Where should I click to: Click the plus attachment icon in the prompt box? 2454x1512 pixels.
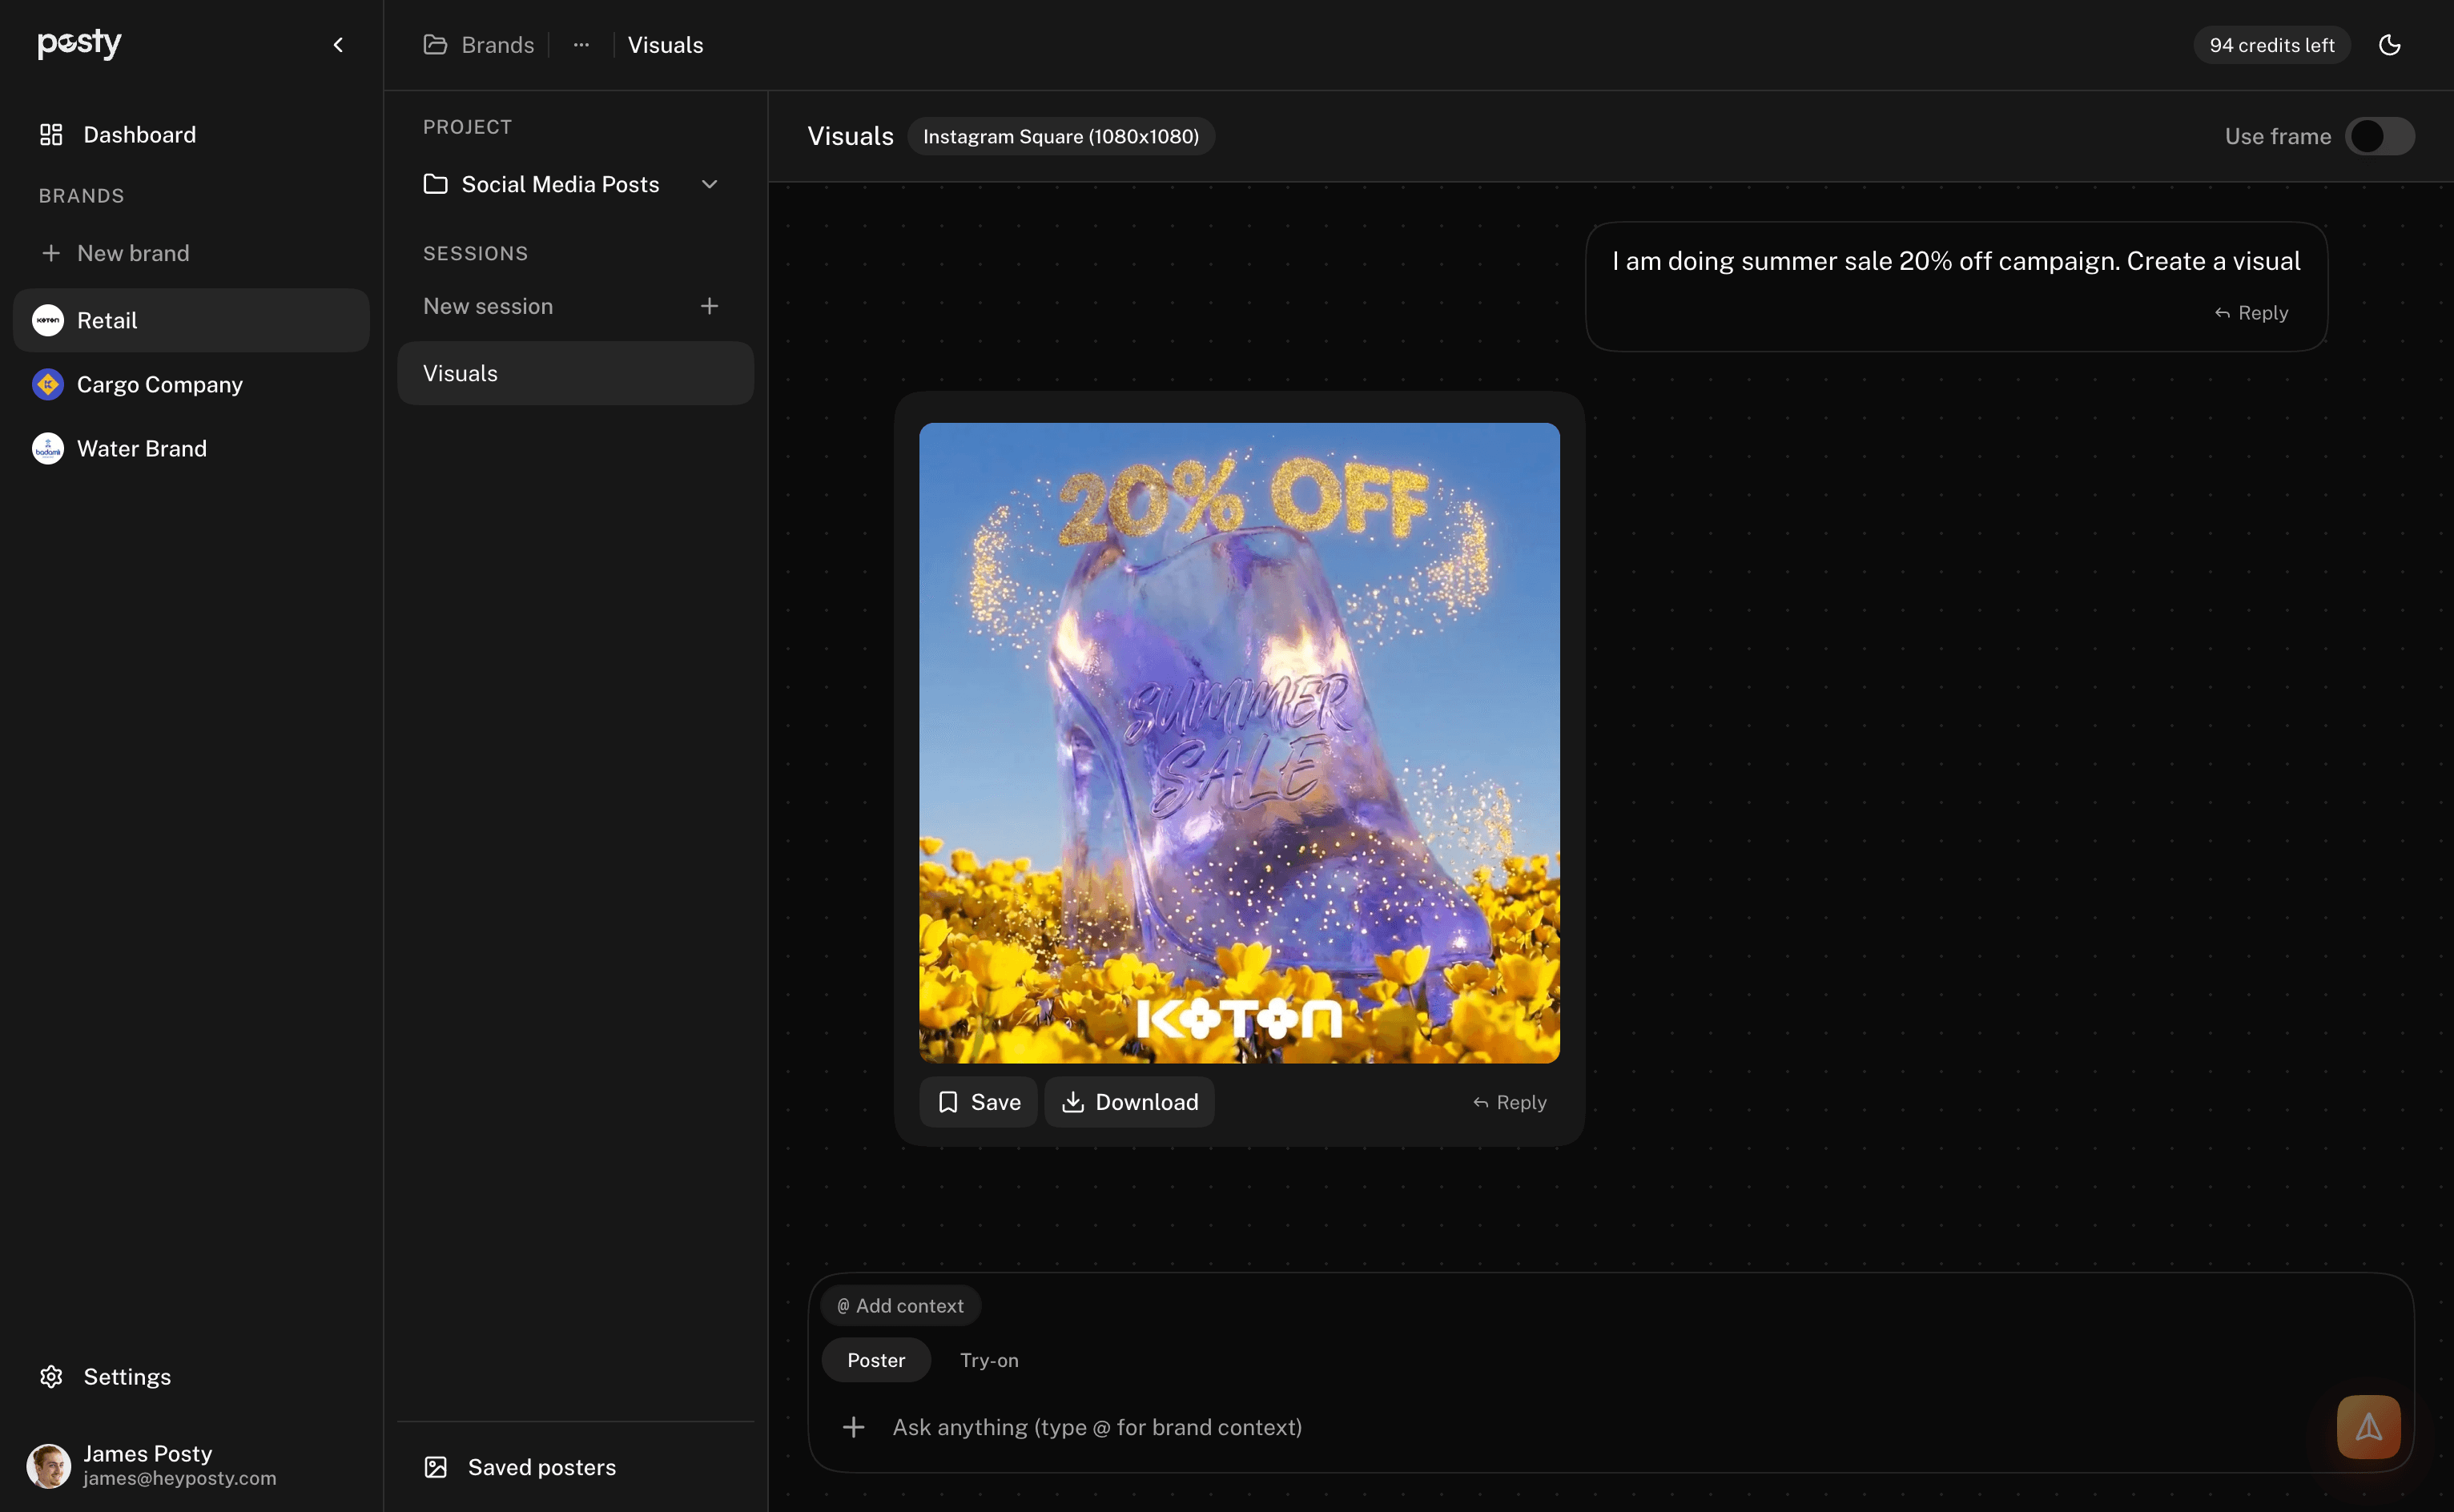pyautogui.click(x=853, y=1427)
